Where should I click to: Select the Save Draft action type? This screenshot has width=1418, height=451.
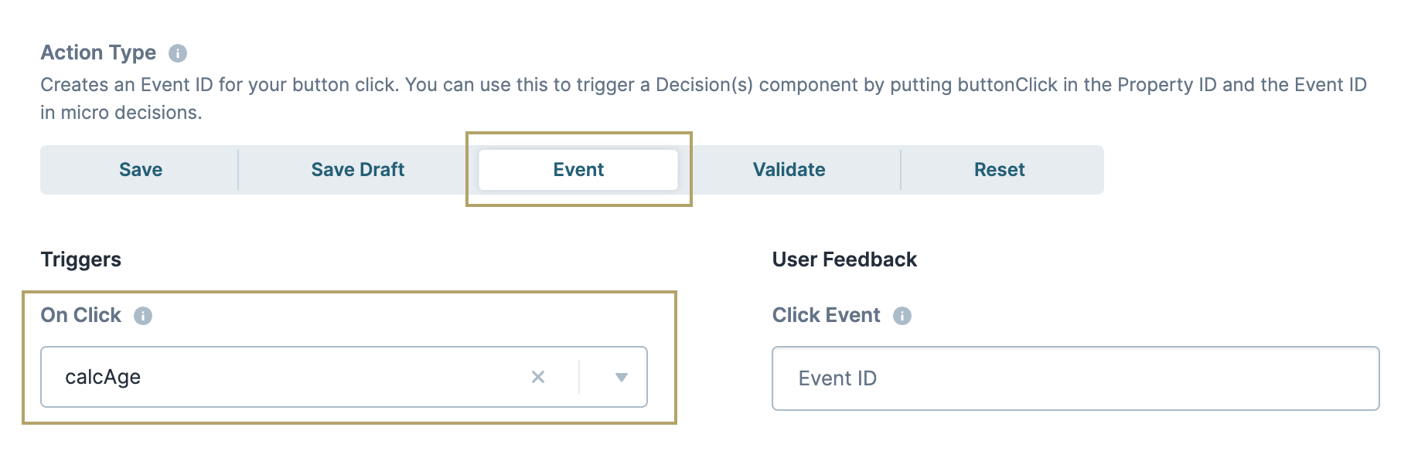pyautogui.click(x=358, y=170)
